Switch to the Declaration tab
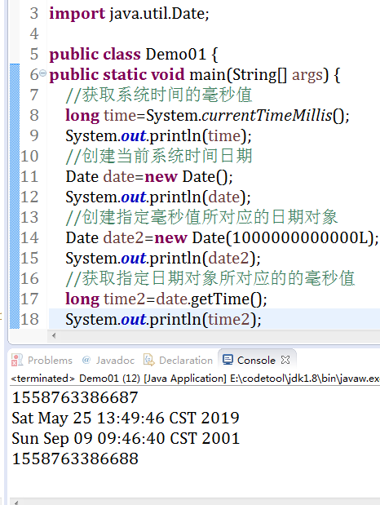 [178, 360]
